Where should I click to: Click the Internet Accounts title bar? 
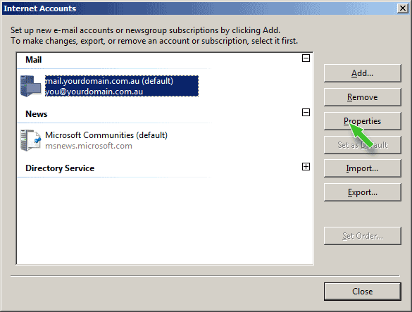[x=199, y=8]
